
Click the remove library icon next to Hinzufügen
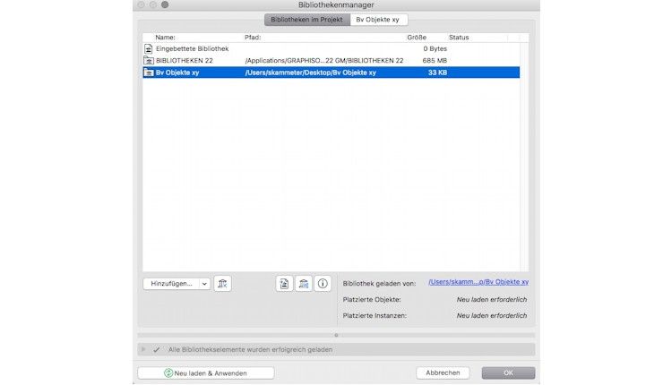[222, 284]
